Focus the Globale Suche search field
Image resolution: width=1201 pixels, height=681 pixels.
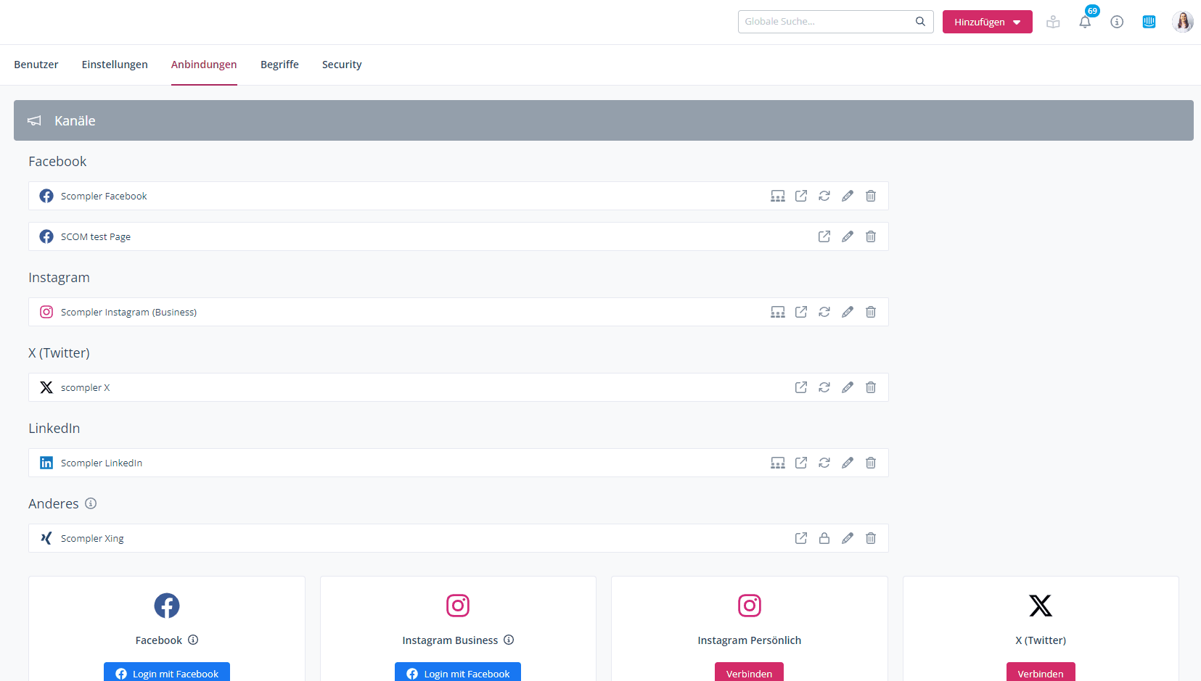coord(827,22)
